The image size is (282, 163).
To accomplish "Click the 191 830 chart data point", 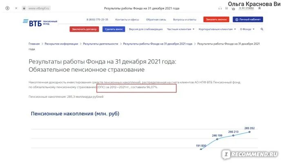I will point(201,149).
